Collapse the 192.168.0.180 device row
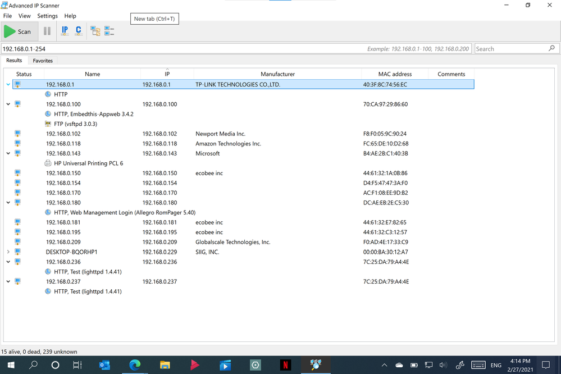561x374 pixels. 8,203
